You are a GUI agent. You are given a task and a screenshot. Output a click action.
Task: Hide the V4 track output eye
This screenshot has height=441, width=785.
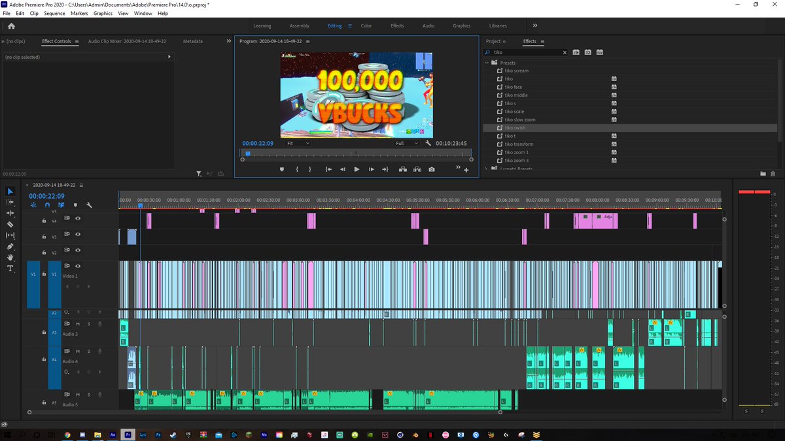(x=78, y=219)
